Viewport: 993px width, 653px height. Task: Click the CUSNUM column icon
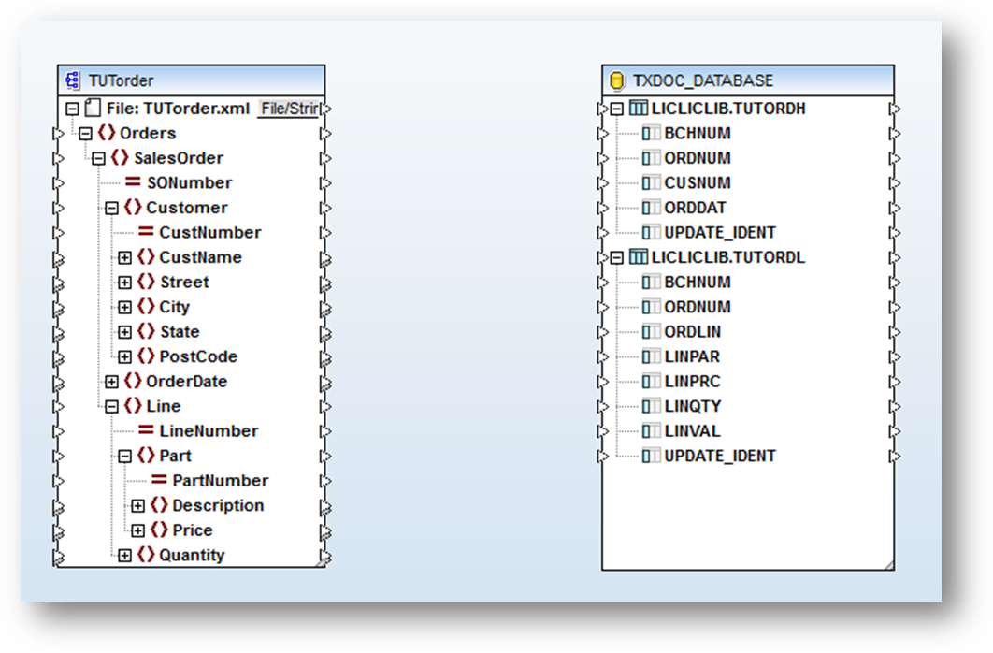[651, 183]
